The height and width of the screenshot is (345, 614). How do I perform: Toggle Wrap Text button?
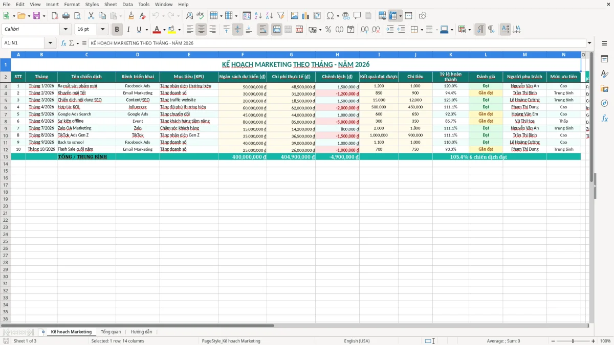tap(263, 30)
